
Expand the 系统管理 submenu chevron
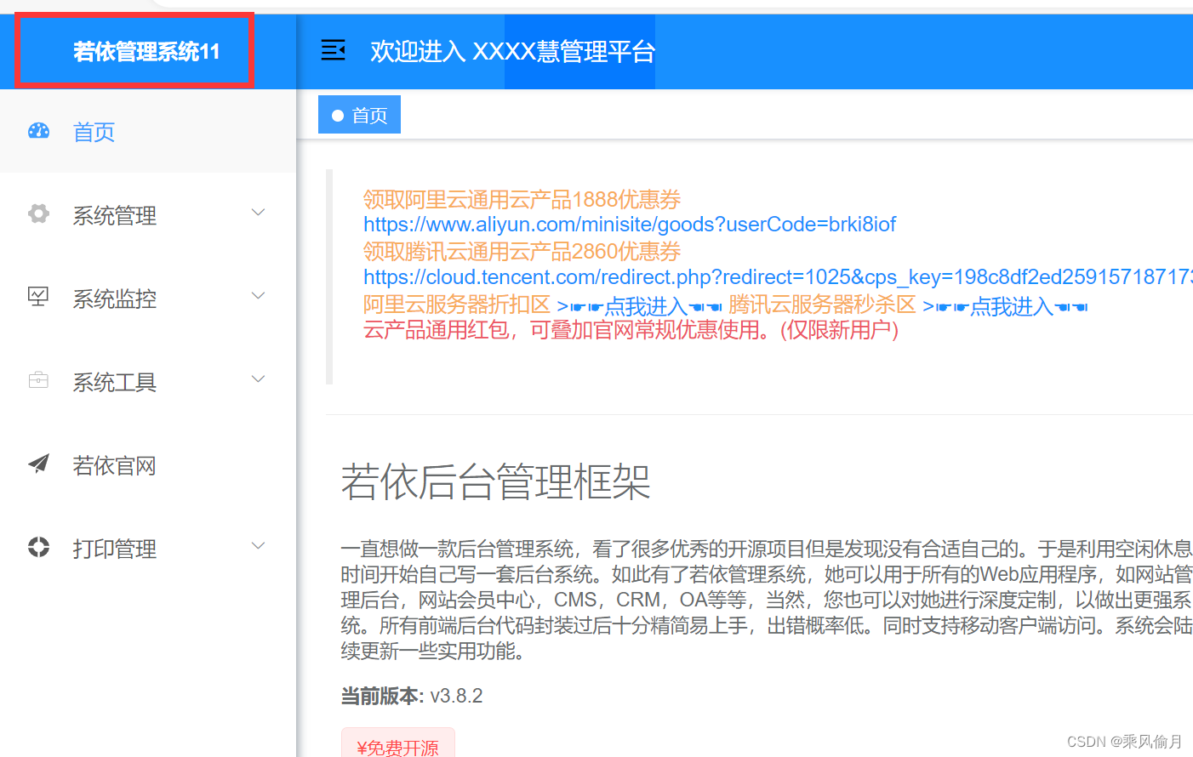pos(259,213)
